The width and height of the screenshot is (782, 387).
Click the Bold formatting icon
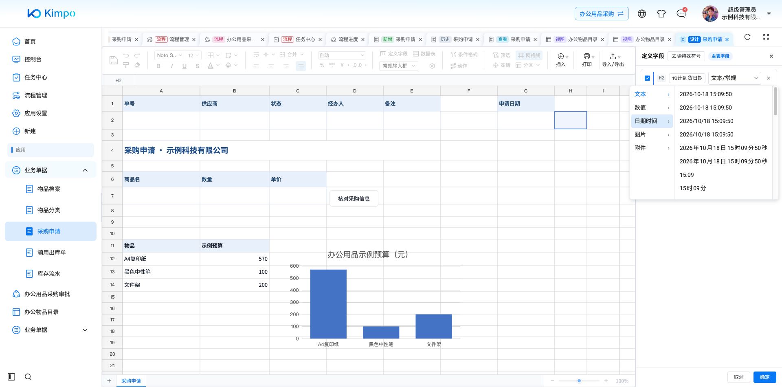[158, 66]
